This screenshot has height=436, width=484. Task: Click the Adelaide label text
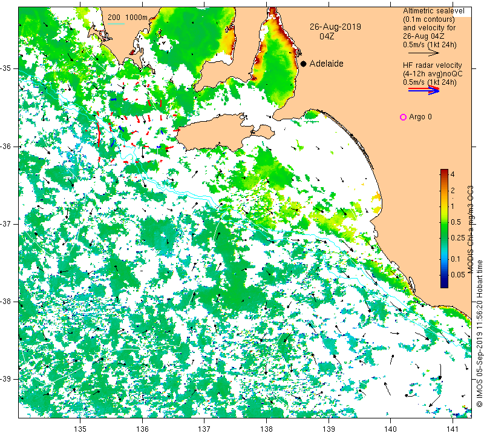[326, 64]
